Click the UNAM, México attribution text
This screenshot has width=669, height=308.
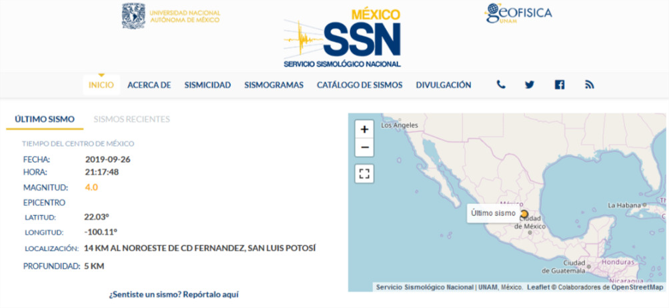pyautogui.click(x=500, y=287)
